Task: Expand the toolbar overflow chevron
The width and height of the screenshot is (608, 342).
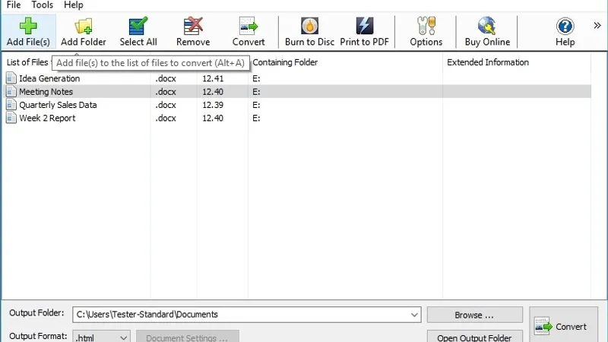Action: [597, 26]
